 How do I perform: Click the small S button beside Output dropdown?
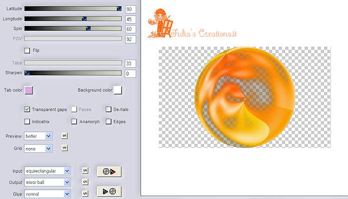pyautogui.click(x=85, y=182)
